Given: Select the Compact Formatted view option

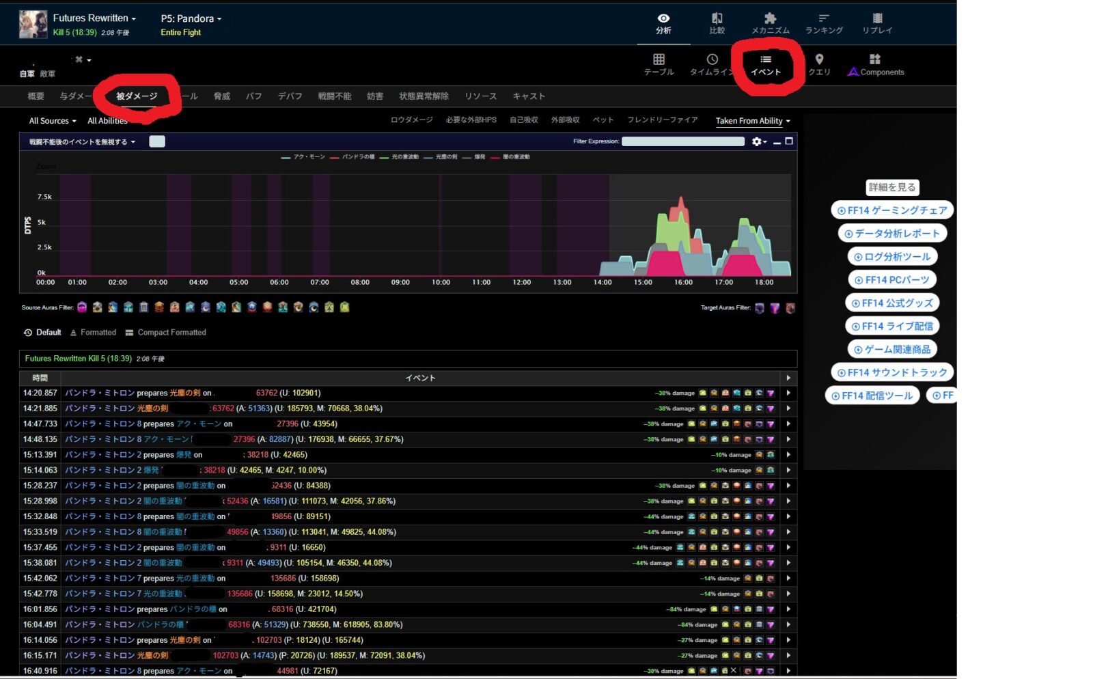Looking at the screenshot, I should [x=165, y=333].
